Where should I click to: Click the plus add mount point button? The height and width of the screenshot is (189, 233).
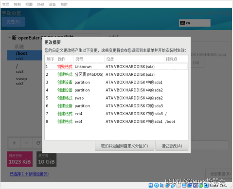pos(14,143)
